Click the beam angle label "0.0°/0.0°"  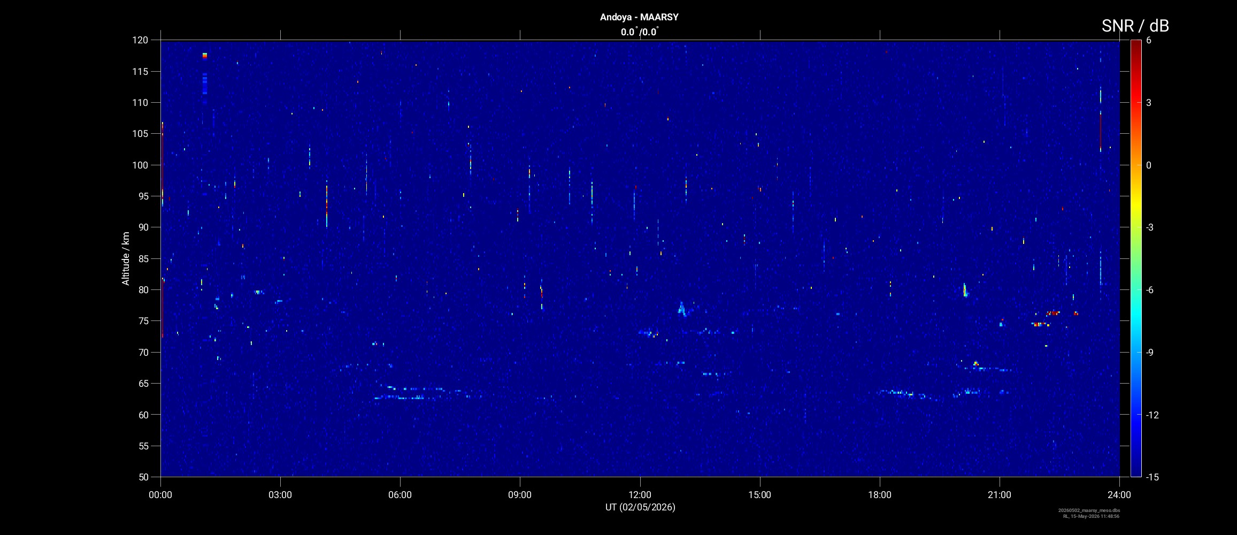pos(639,32)
